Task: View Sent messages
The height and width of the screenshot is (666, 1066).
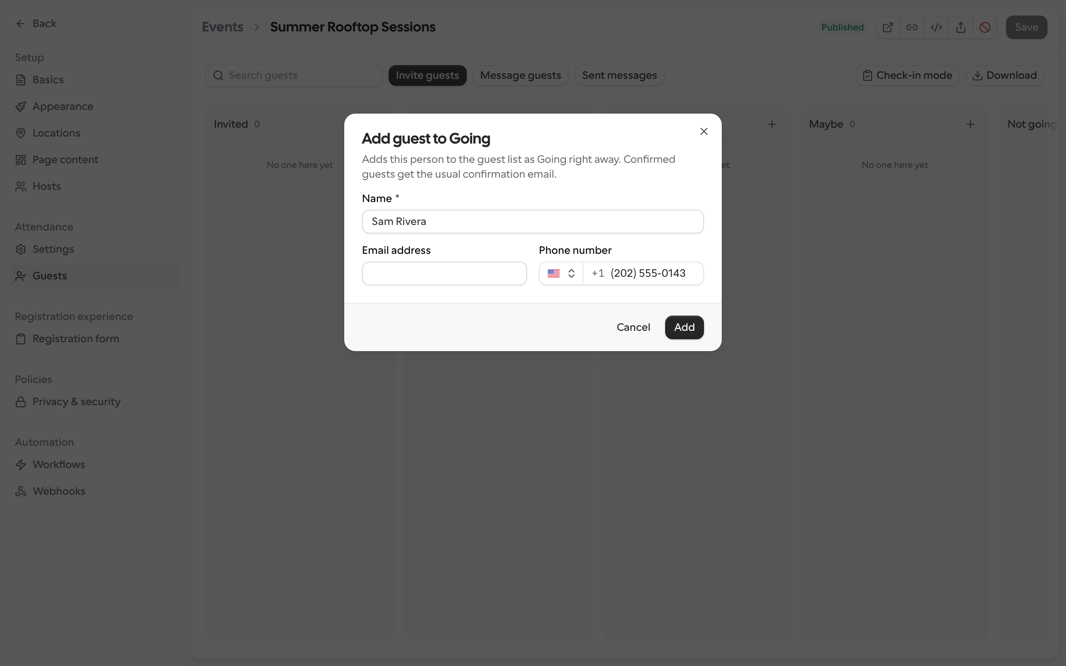Action: tap(619, 75)
